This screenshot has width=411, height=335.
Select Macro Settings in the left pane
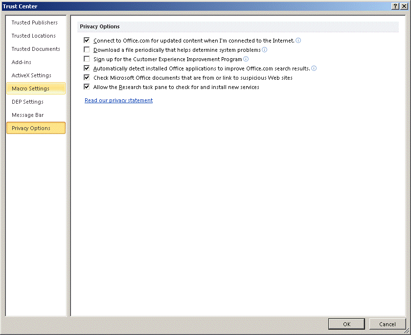[x=30, y=89]
